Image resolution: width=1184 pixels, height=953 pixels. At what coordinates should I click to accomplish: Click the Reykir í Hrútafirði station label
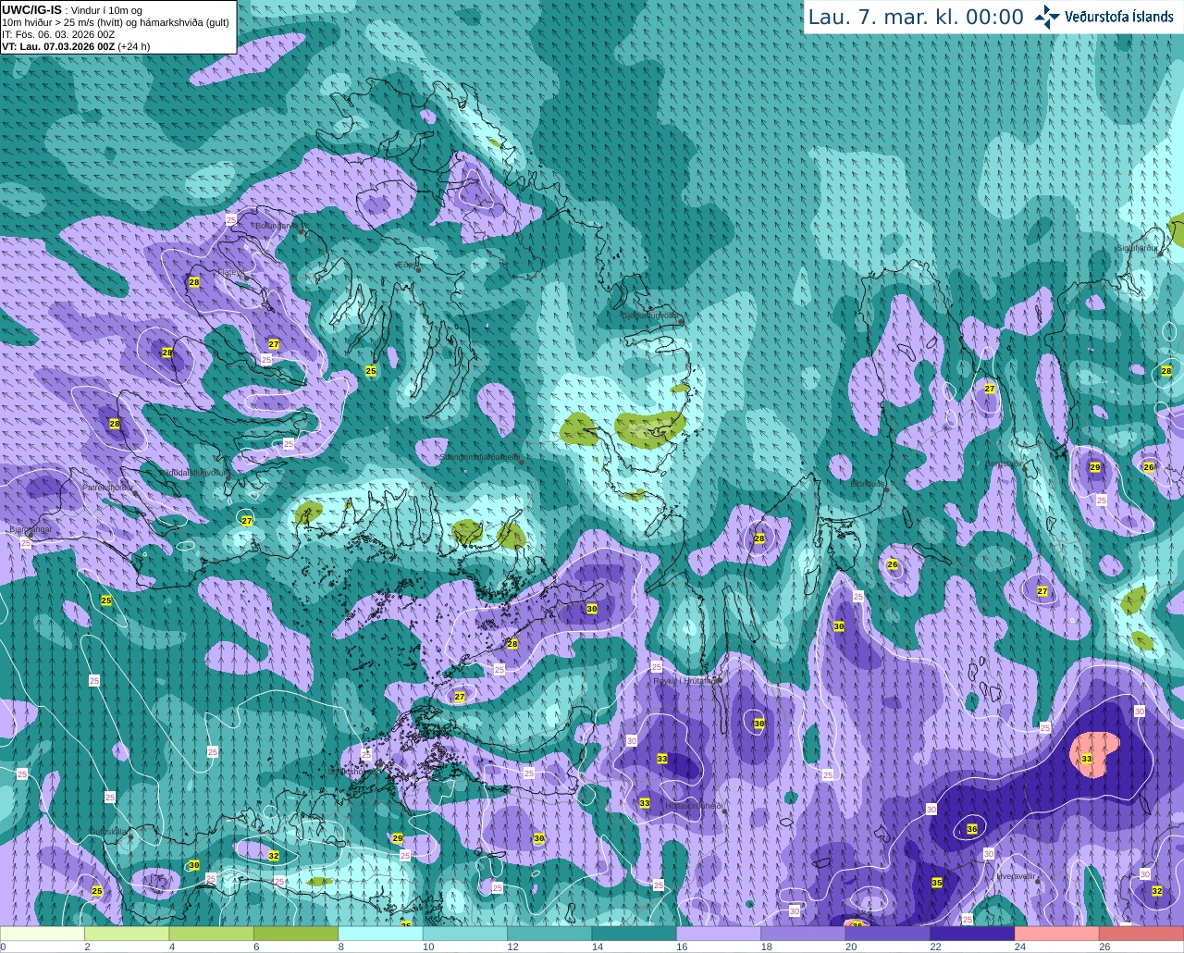tap(686, 681)
